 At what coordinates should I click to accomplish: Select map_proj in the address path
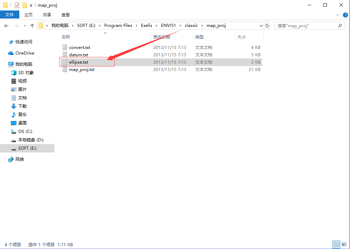[x=216, y=26]
